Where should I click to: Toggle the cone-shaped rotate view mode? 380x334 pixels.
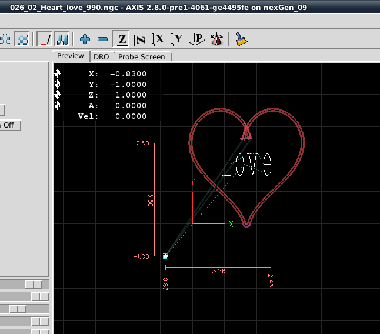click(x=217, y=39)
